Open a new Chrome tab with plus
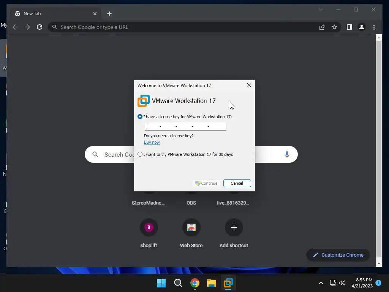Viewport: 389px width, 292px height. (x=109, y=14)
